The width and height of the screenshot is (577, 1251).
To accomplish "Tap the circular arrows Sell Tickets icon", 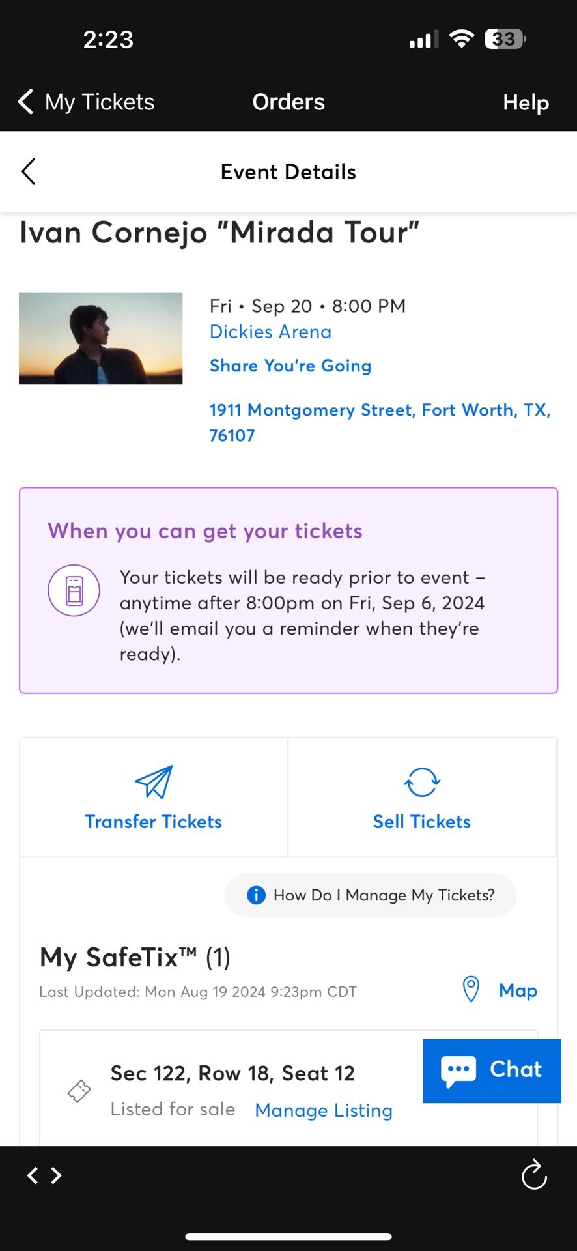I will point(422,782).
